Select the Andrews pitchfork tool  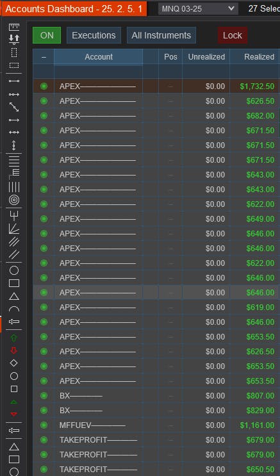14,215
